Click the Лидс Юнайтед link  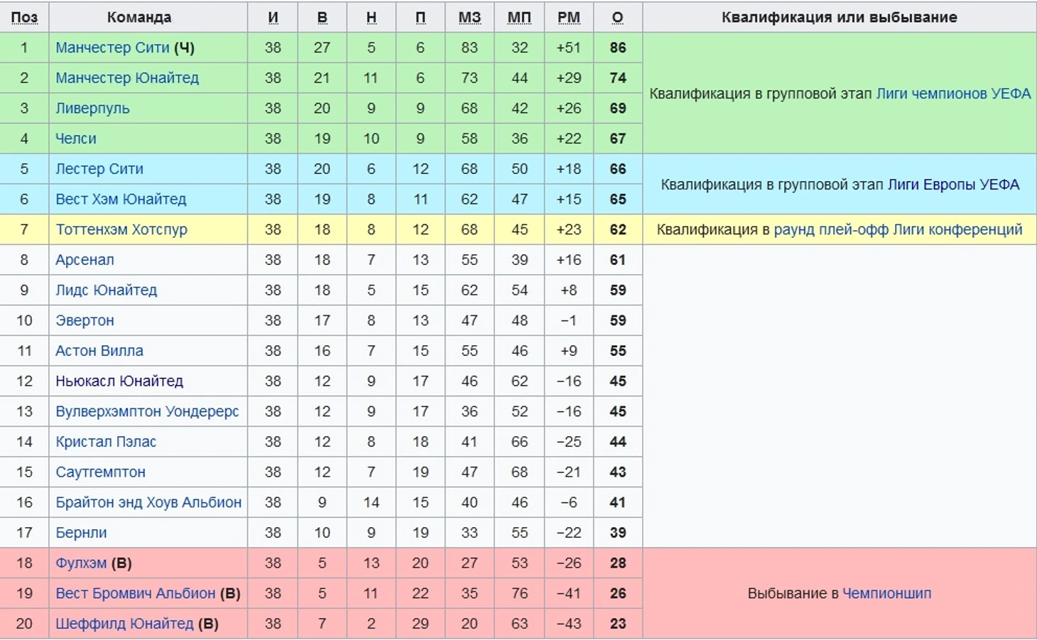[x=107, y=291]
